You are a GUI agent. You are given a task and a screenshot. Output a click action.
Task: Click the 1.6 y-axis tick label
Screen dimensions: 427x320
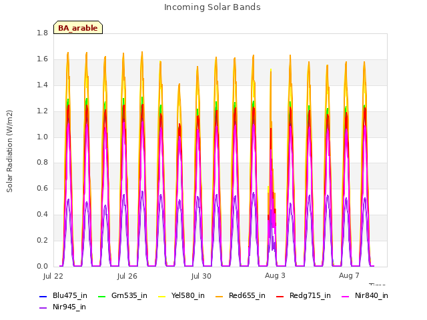pos(42,59)
